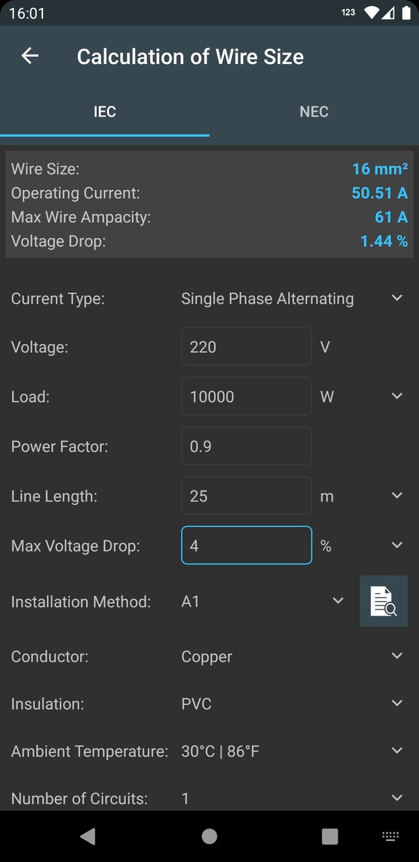Tap the back arrow in the title bar
Viewport: 419px width, 862px height.
(x=30, y=56)
